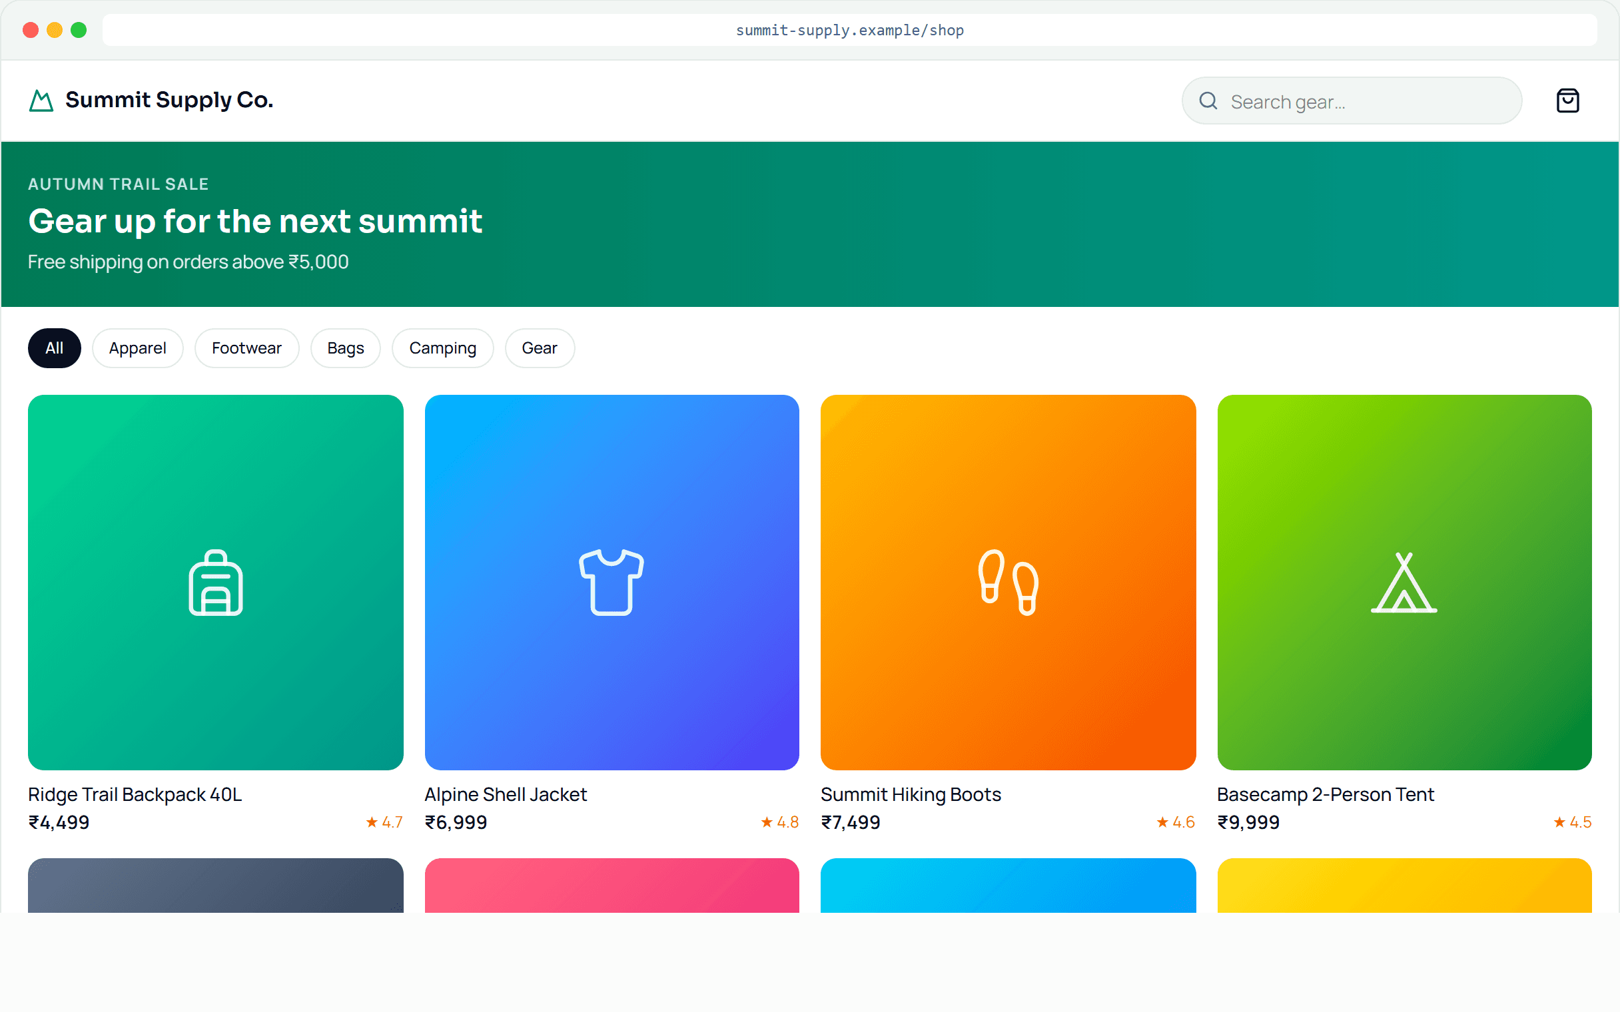Open Basecamp 2-Person Tent product title
The width and height of the screenshot is (1620, 1012).
tap(1326, 794)
